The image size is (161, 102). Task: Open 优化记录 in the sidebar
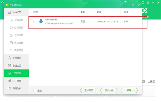pyautogui.click(x=16, y=43)
